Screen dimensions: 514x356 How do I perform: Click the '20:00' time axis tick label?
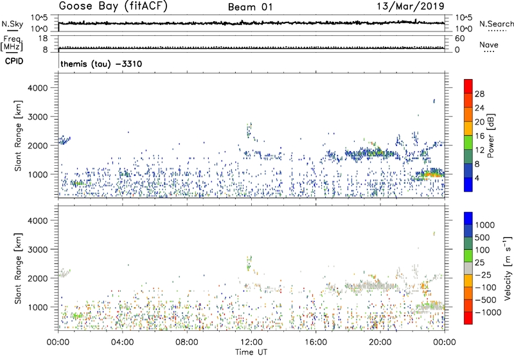[x=380, y=343]
